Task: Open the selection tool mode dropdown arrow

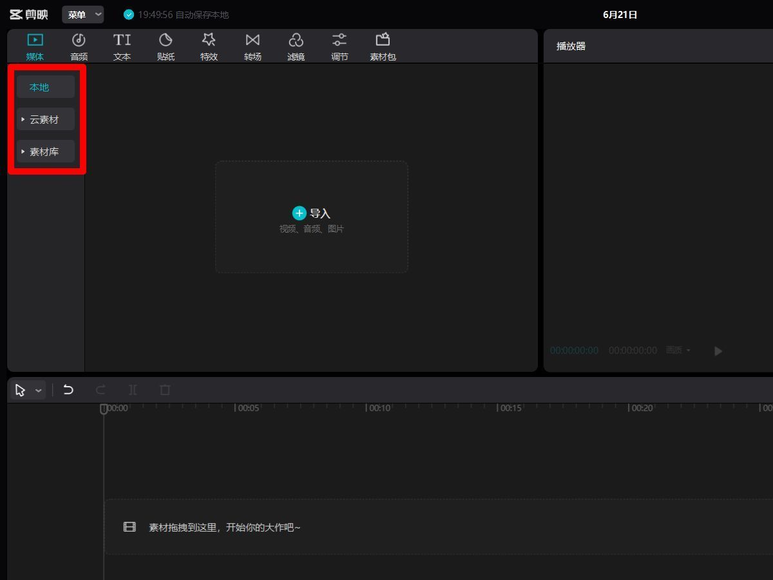Action: tap(39, 391)
